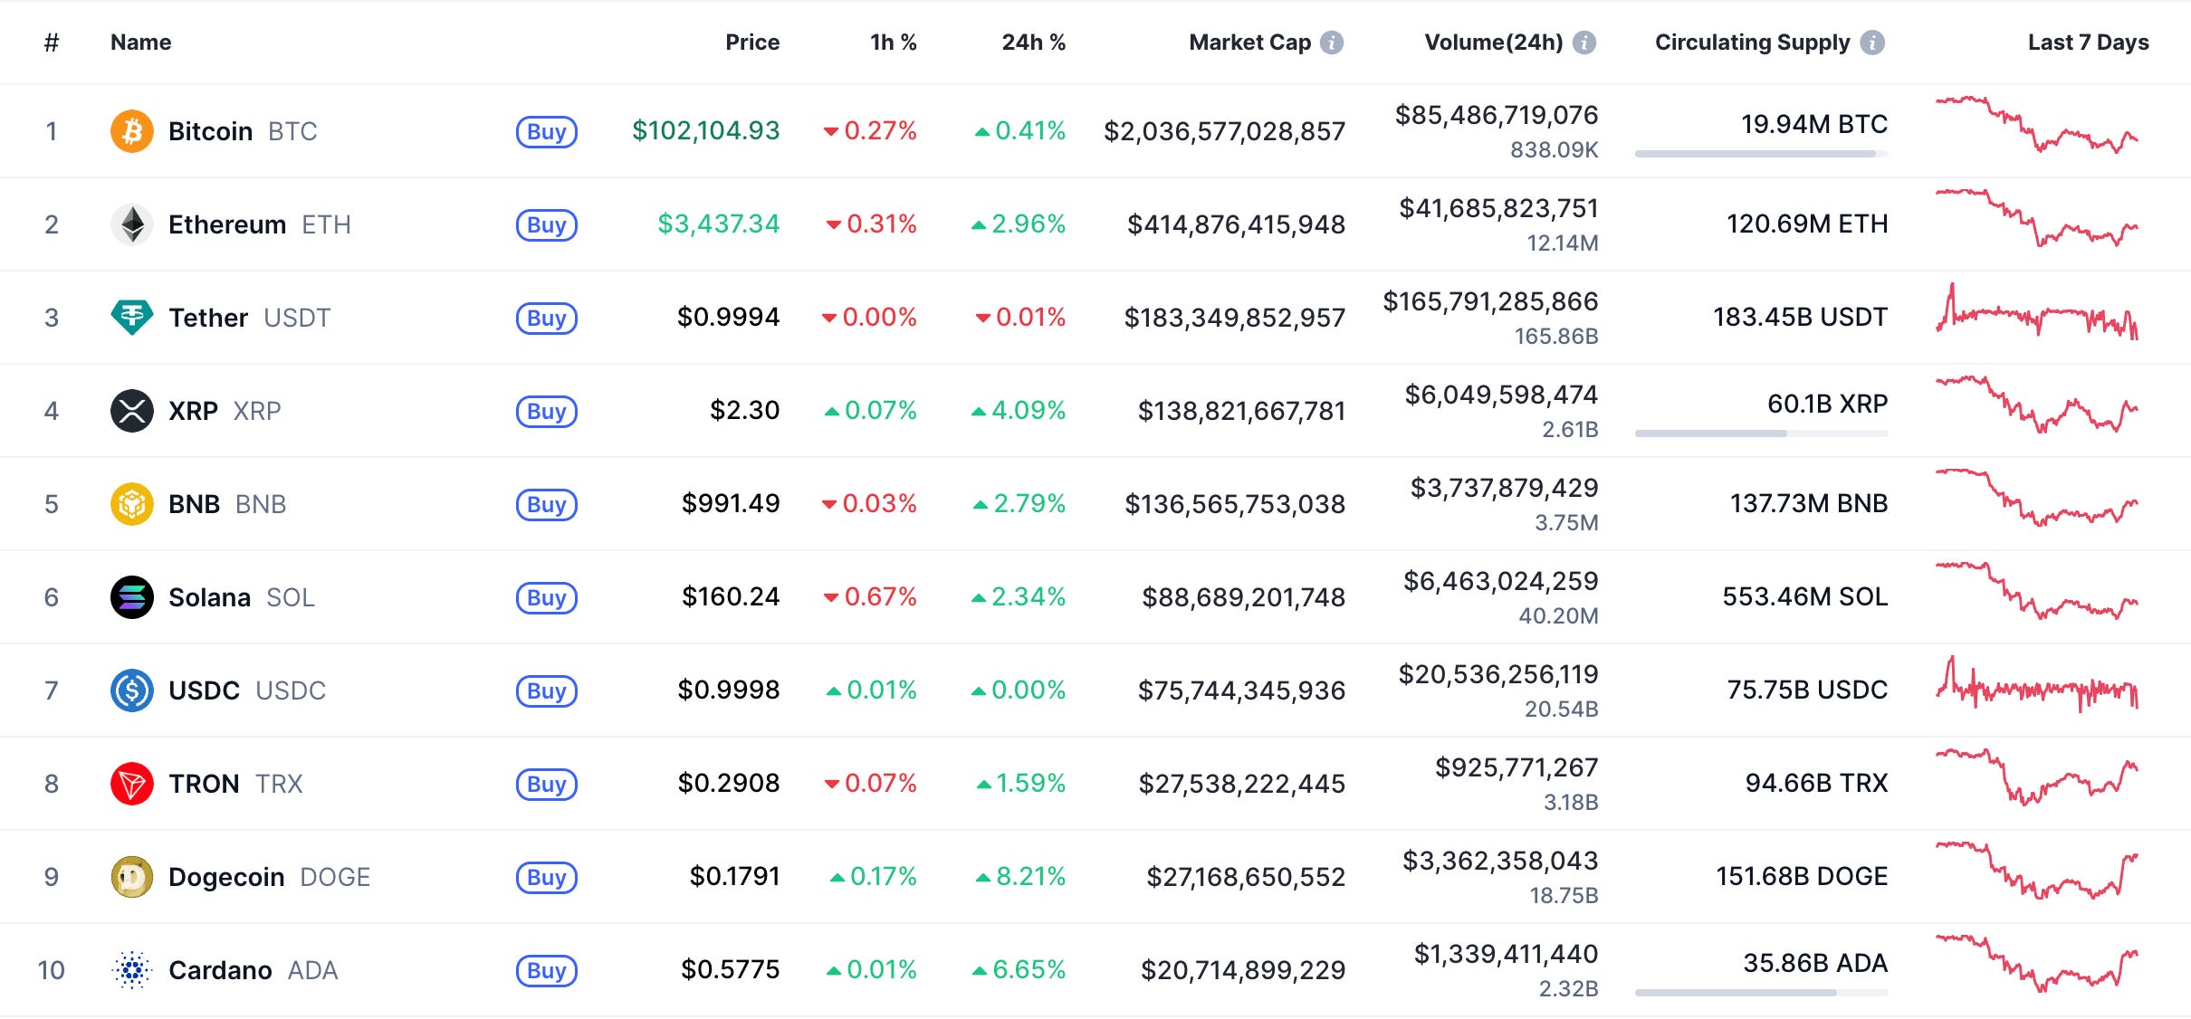Click the Circulating Supply info icon
Viewport: 2191px width, 1019px height.
coord(1872,43)
